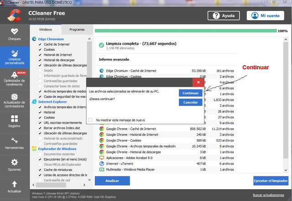Select Google Chrome - Cookies result row
Image resolution: width=292 pixels, height=201 pixels.
(x=167, y=140)
